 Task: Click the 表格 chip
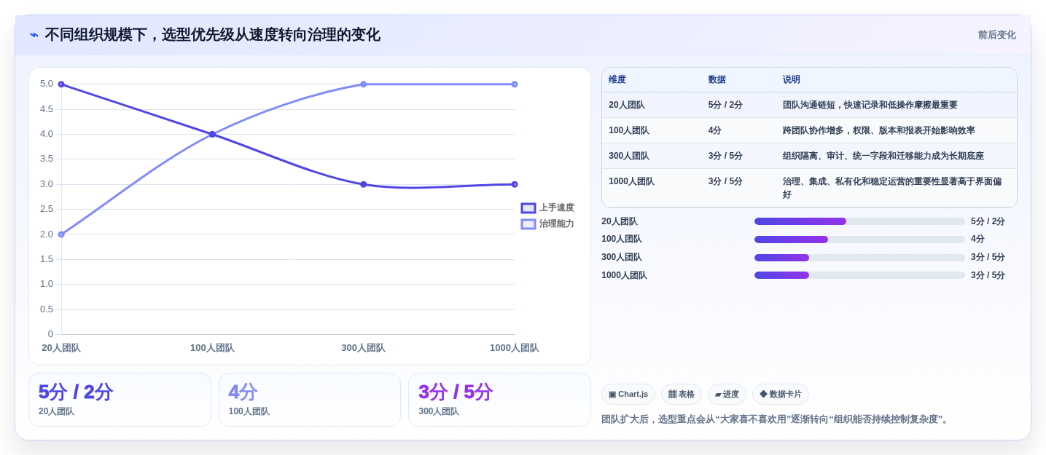click(682, 395)
